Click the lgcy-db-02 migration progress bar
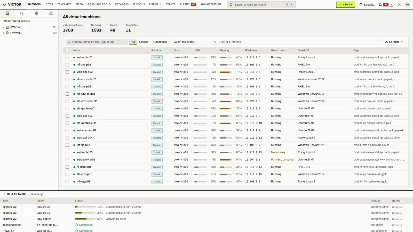 pos(85,207)
